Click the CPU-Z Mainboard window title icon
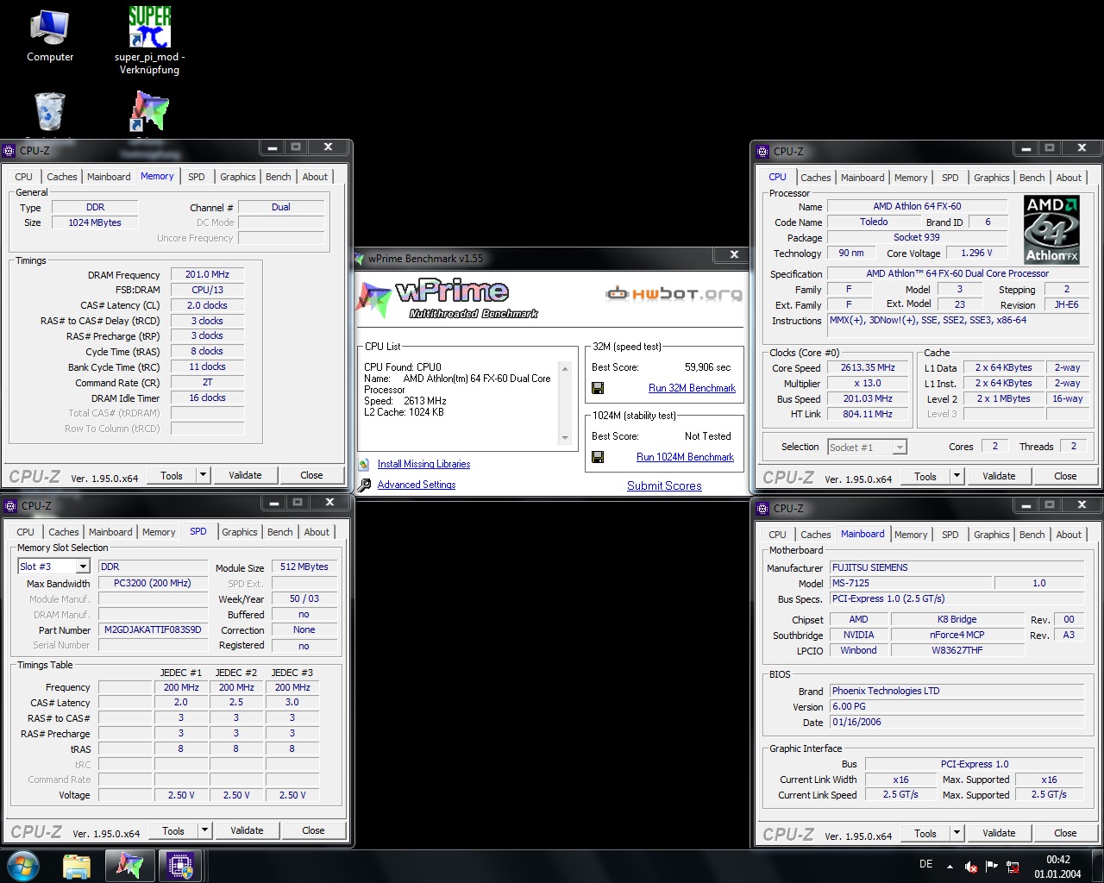 coord(762,508)
